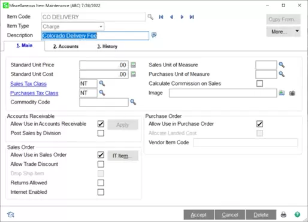Uncheck Allow Use in Purchase Order
Viewport: 308px width, 222px height.
click(259, 124)
